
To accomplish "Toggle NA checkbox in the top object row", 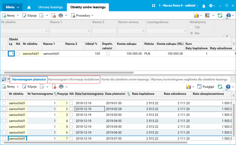I will click(x=18, y=53).
